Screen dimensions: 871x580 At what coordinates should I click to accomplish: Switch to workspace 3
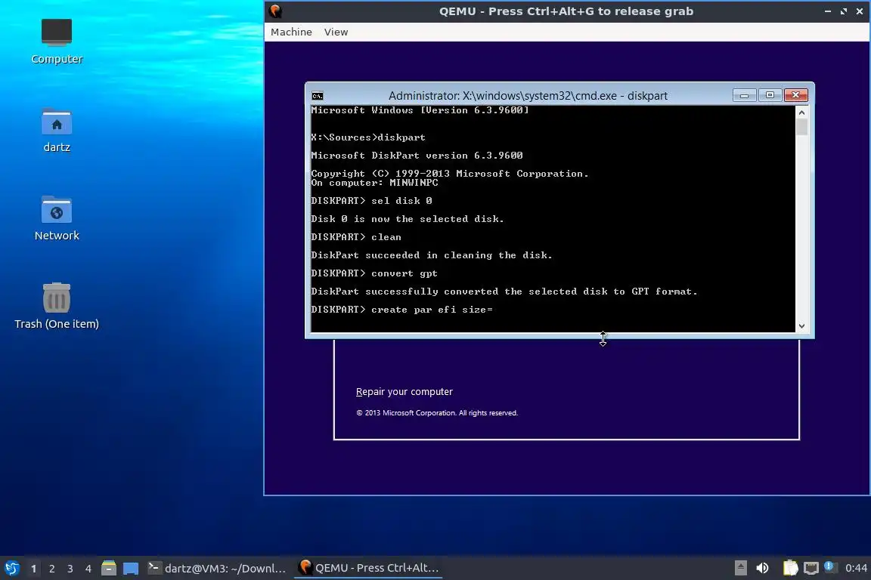(x=70, y=569)
